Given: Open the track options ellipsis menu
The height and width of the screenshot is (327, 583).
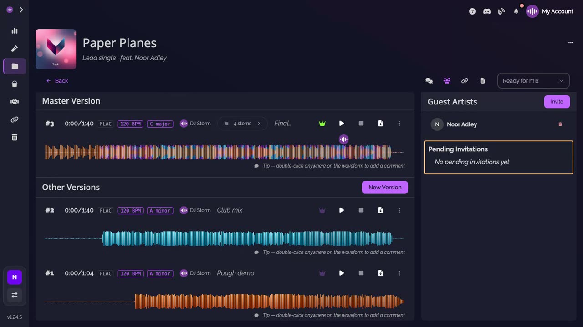Looking at the screenshot, I should (x=570, y=43).
